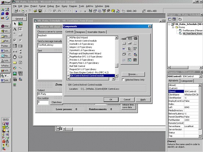This screenshot has width=203, height=152.
Task: Click the Browse... button
Action: tap(133, 74)
